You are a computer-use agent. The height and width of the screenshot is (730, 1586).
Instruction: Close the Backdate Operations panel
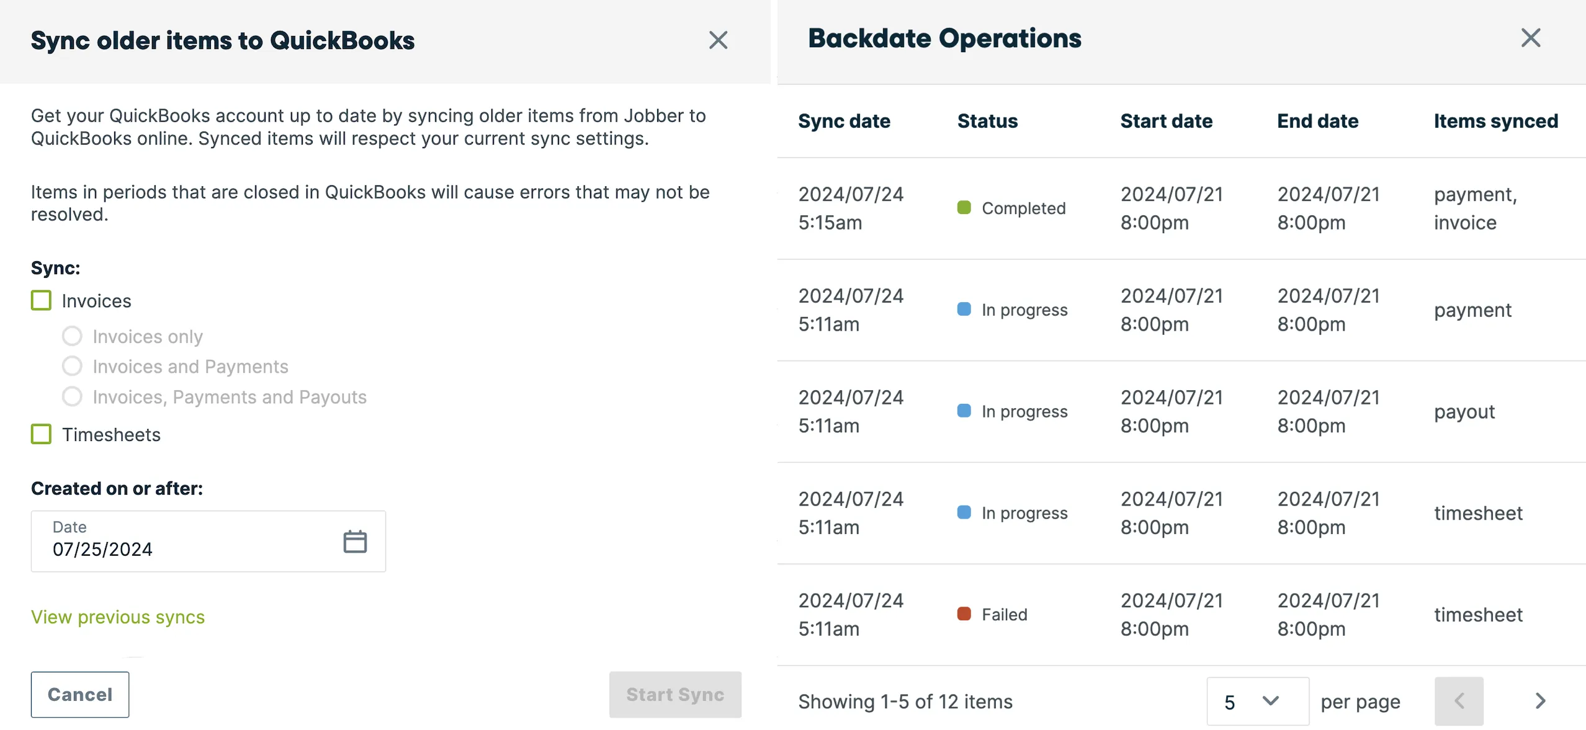[x=1531, y=38]
